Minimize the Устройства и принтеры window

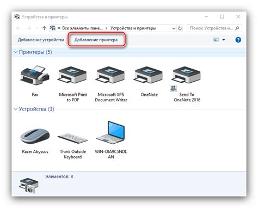coord(206,17)
